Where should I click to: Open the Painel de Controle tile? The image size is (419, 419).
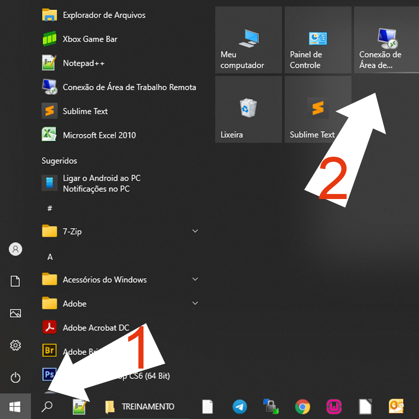(x=318, y=40)
